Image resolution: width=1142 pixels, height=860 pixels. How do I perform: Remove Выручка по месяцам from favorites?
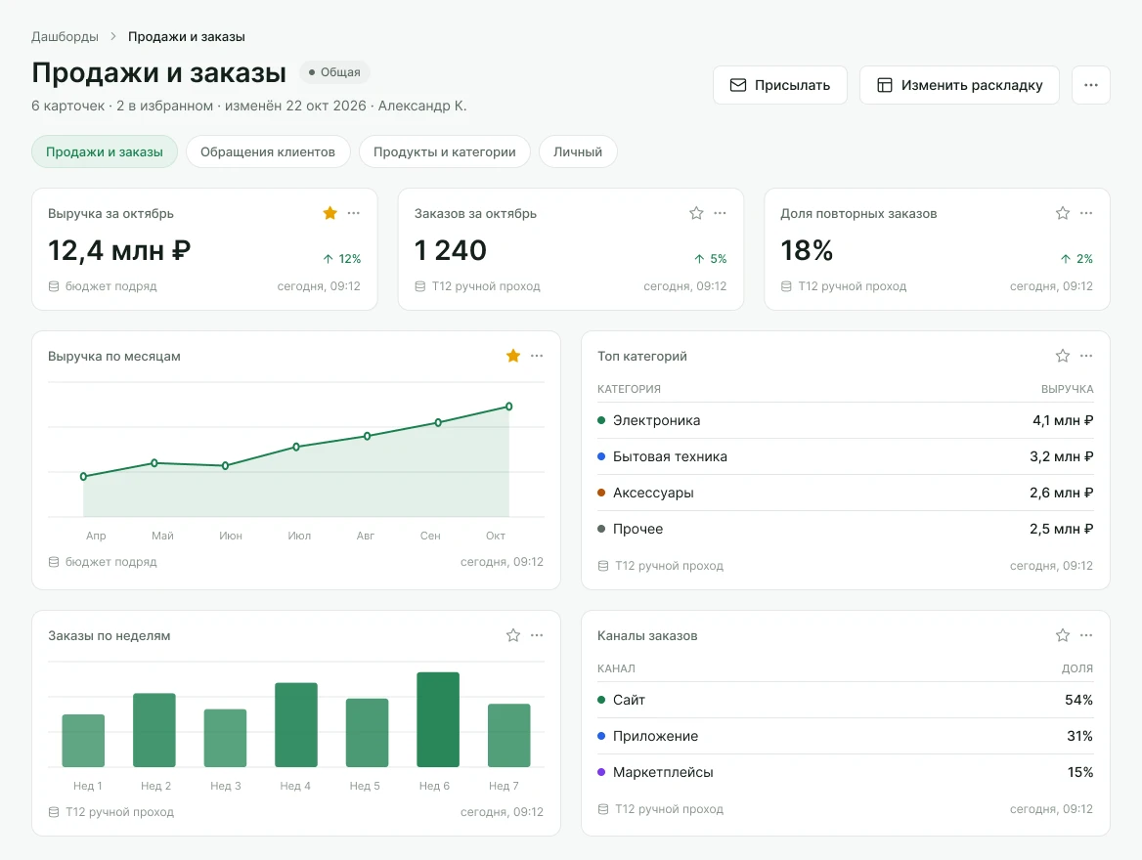513,356
